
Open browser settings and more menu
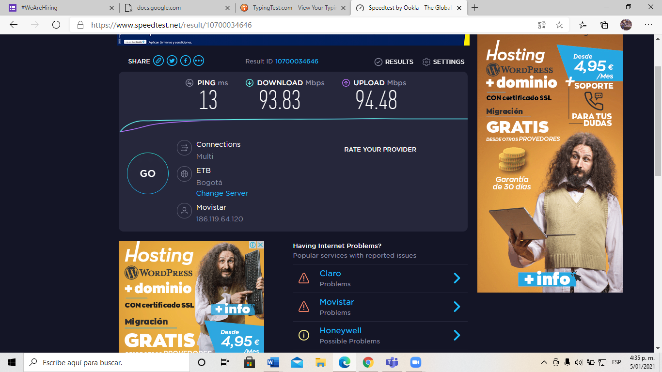point(648,25)
